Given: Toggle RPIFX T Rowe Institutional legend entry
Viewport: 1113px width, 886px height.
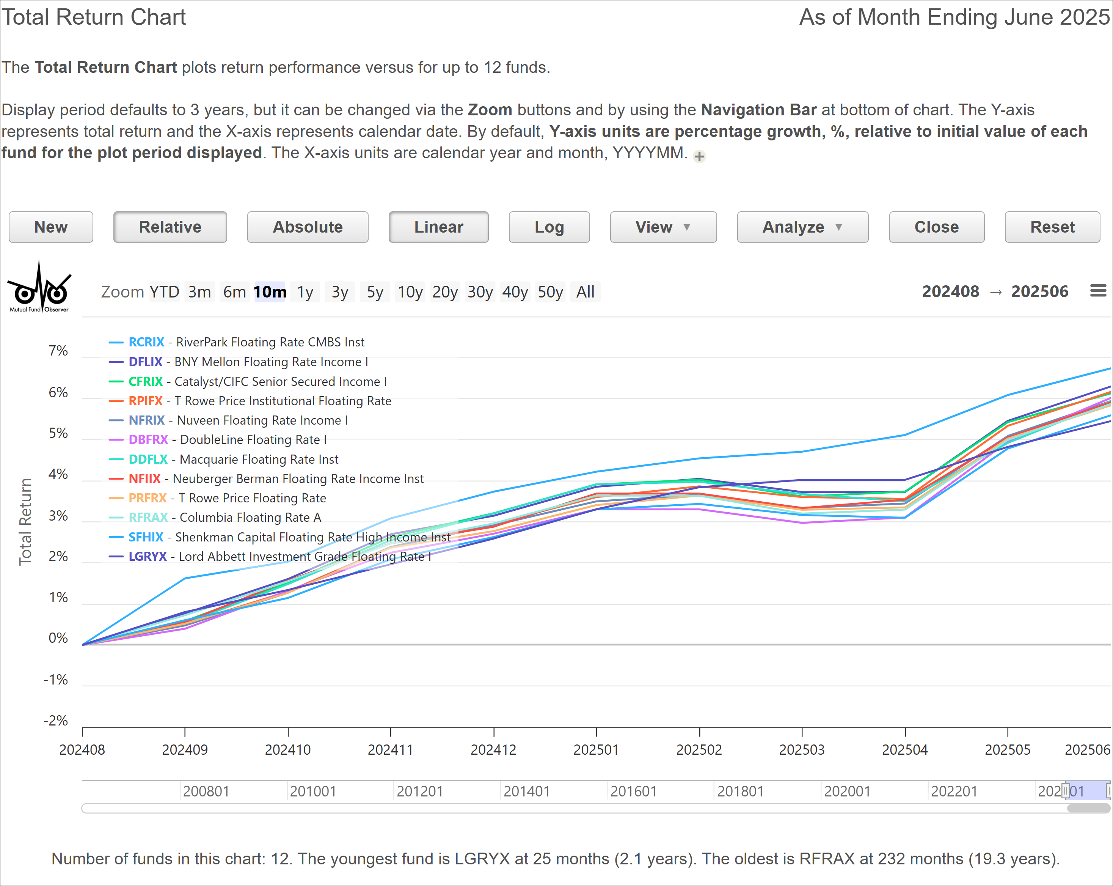Looking at the screenshot, I should (x=250, y=401).
